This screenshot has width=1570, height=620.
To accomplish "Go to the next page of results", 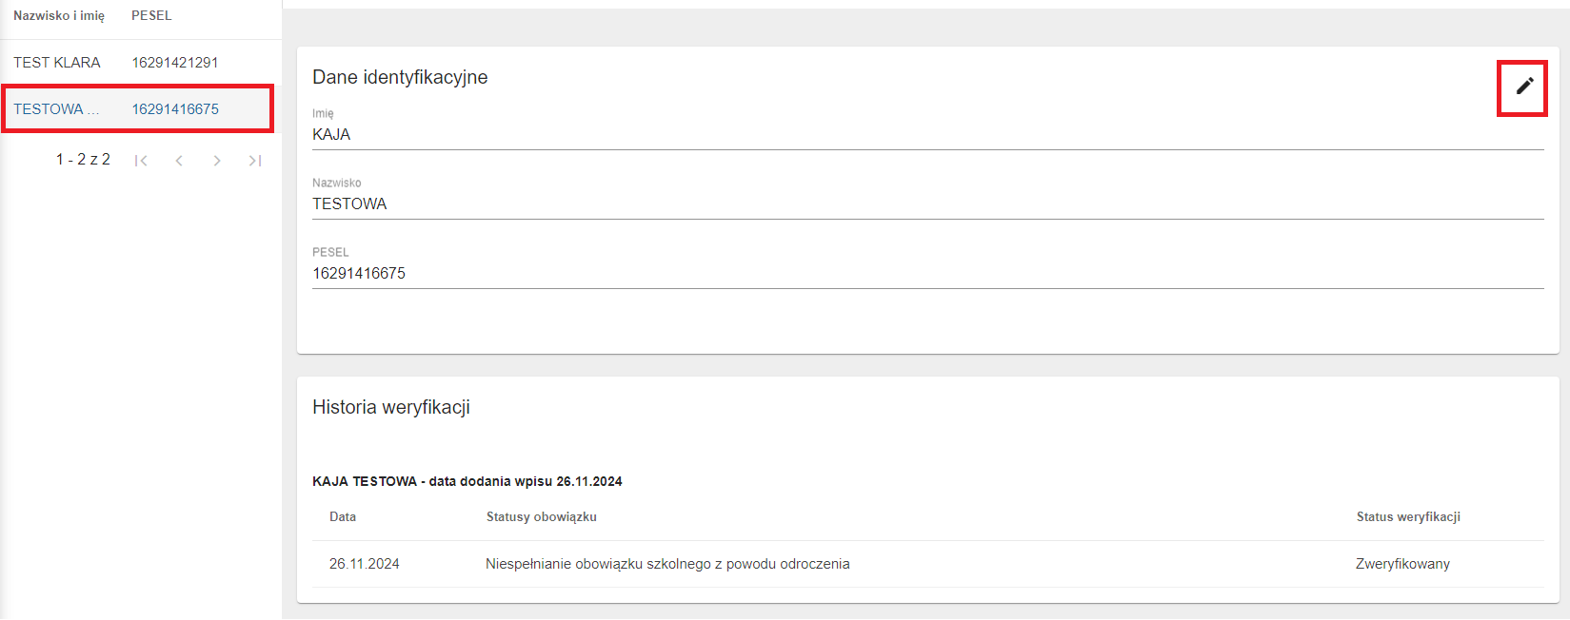I will point(217,161).
